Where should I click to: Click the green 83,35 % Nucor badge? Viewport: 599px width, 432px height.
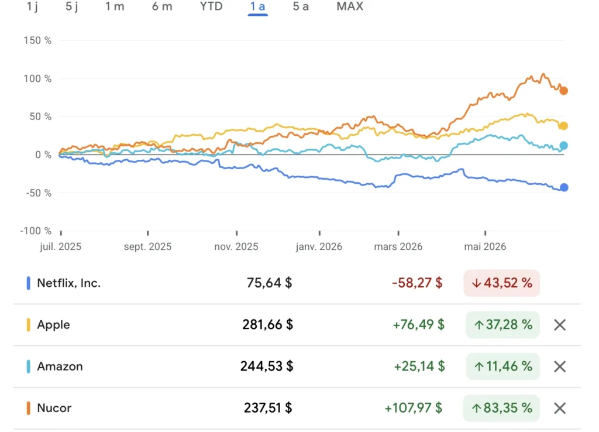point(501,409)
